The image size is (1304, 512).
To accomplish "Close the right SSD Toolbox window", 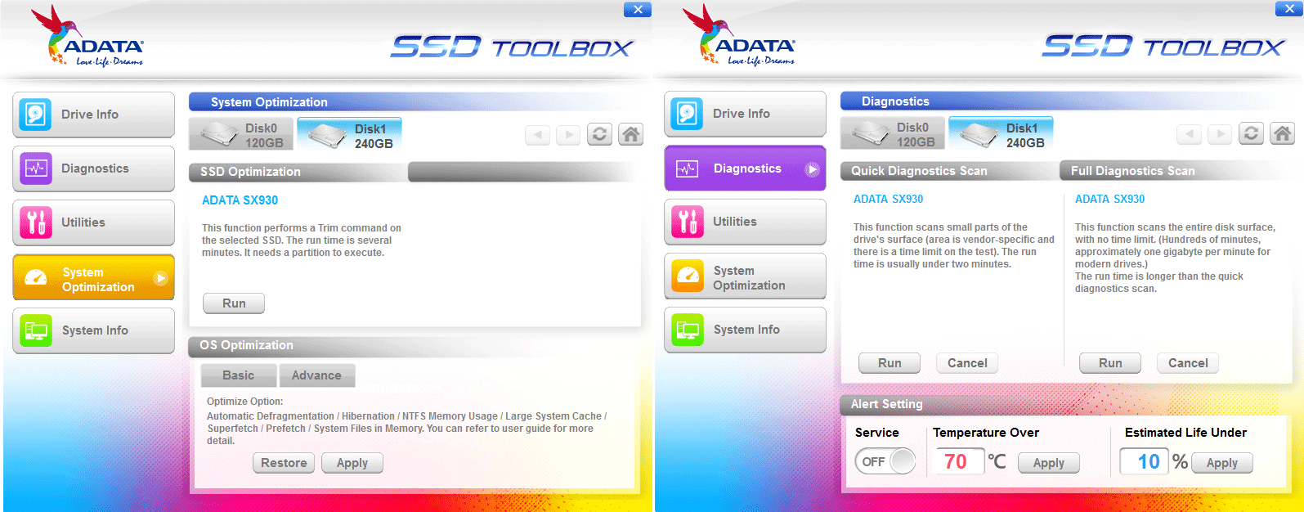I will [1289, 8].
